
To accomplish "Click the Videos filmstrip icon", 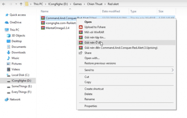I will [9, 69].
